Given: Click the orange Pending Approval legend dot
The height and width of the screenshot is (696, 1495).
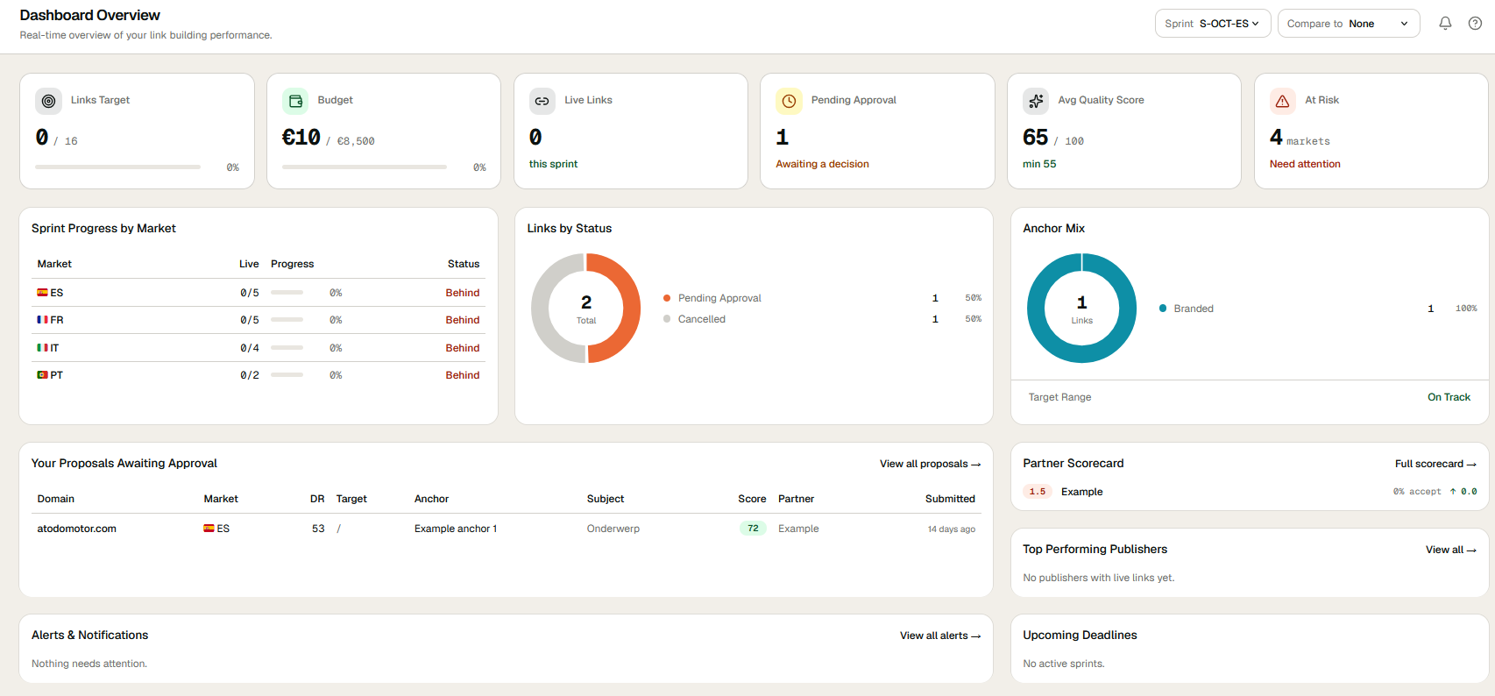Looking at the screenshot, I should pyautogui.click(x=667, y=298).
